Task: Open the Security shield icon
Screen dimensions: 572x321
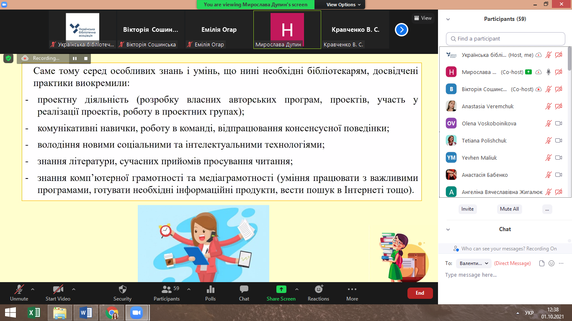Action: [x=122, y=290]
